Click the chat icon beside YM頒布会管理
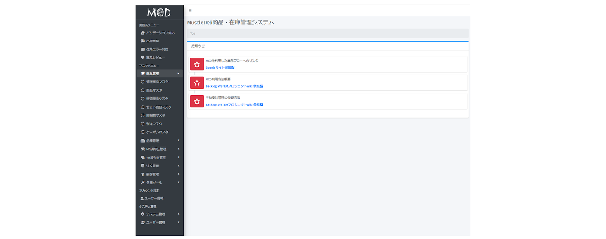Screen dimensions: 606x239 pyautogui.click(x=143, y=158)
